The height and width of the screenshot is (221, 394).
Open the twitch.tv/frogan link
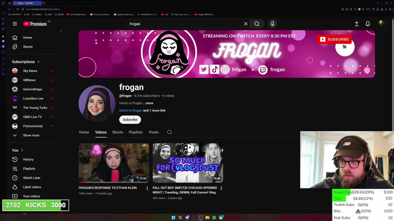click(131, 110)
